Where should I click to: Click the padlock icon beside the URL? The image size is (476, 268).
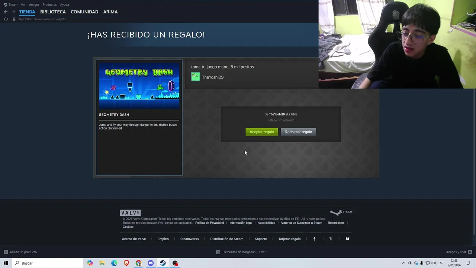(x=14, y=19)
